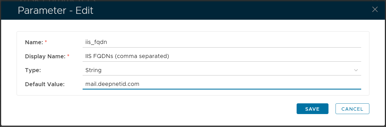Click the "Type:" label text

(33, 70)
